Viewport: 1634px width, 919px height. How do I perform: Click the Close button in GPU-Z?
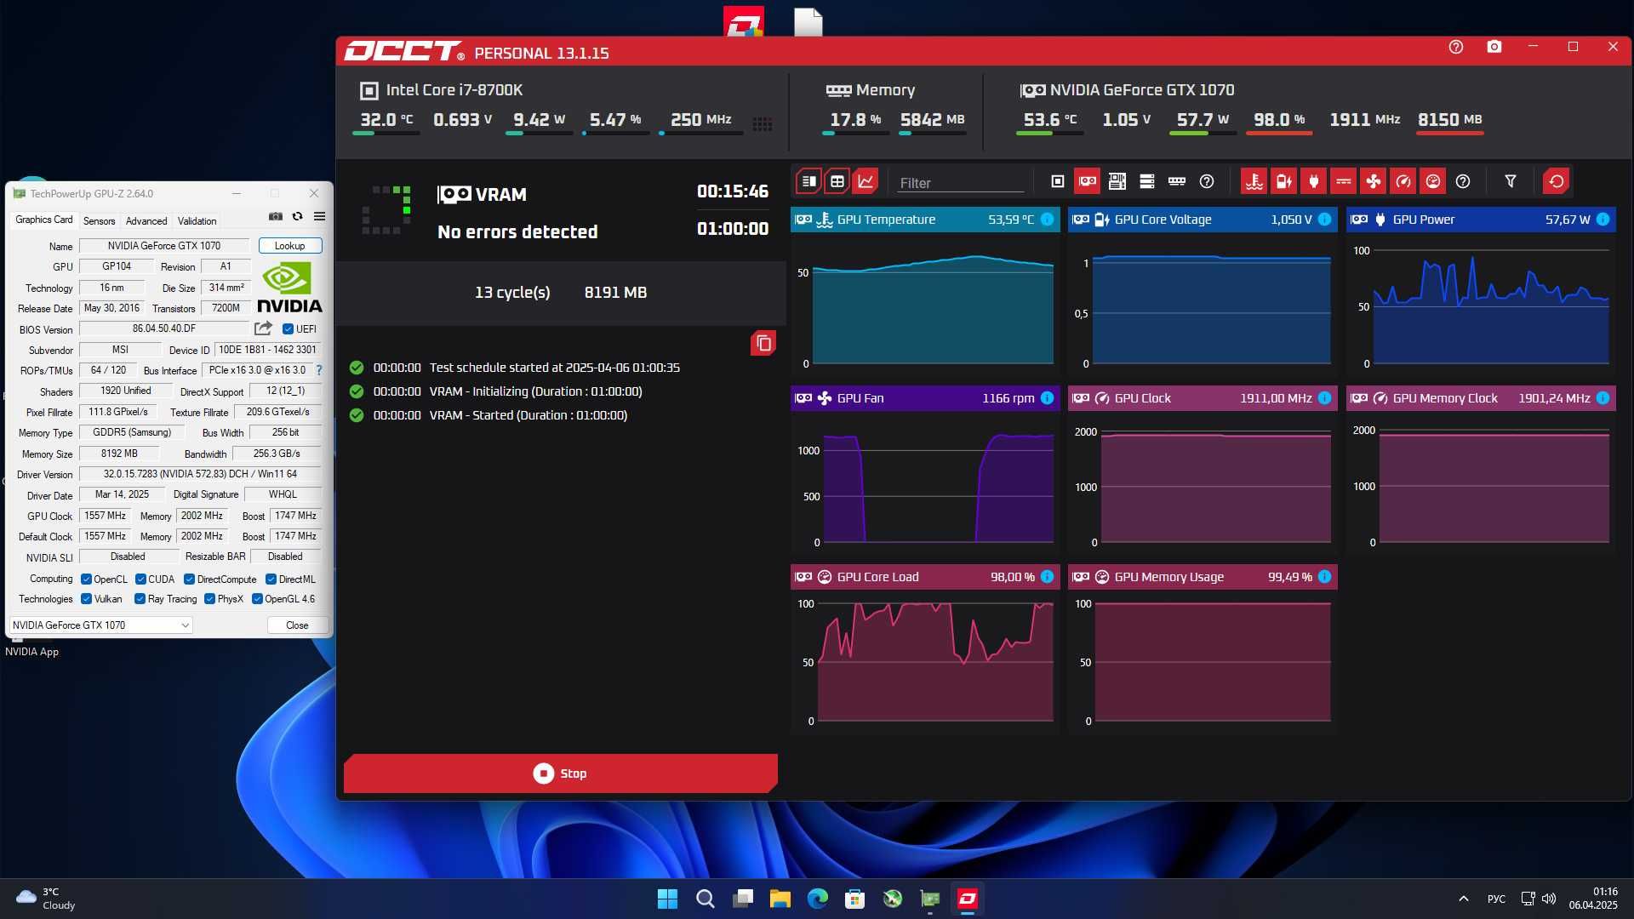(x=297, y=625)
